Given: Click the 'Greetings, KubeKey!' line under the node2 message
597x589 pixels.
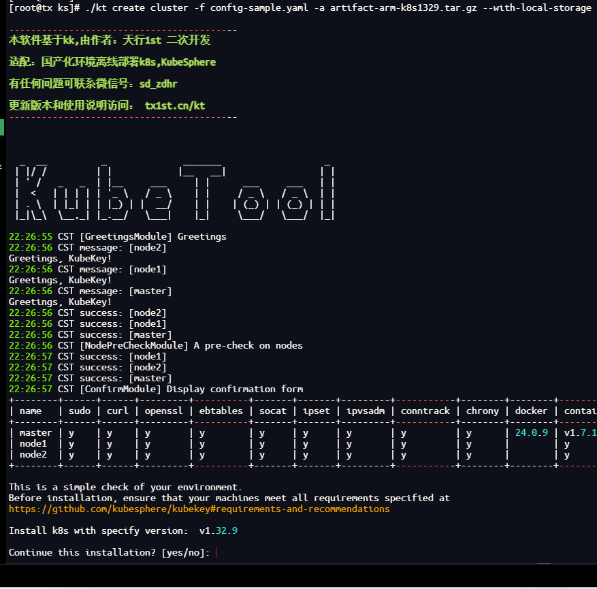Looking at the screenshot, I should 60,259.
